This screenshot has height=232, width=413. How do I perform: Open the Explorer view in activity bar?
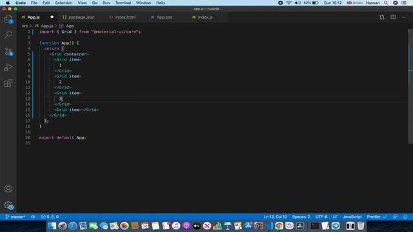(x=8, y=19)
